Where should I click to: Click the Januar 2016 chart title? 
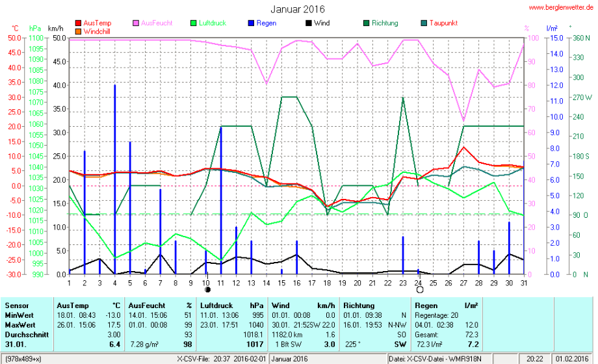[298, 9]
